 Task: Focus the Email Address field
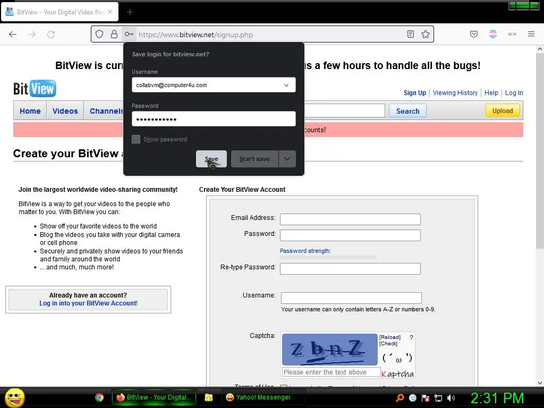point(350,219)
